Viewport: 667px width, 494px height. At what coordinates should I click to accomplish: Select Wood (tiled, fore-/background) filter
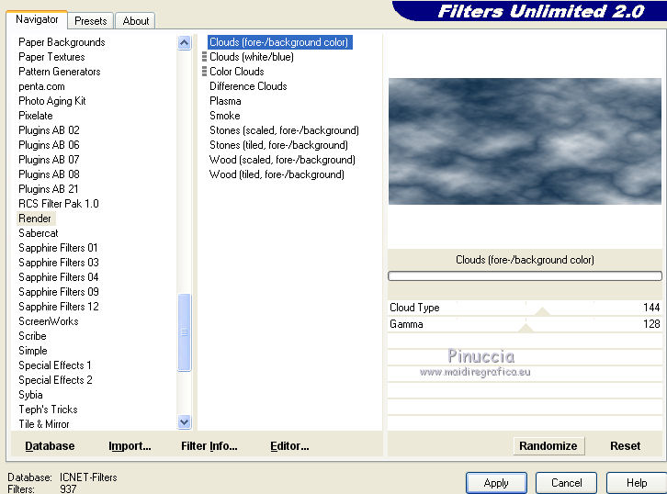pyautogui.click(x=277, y=174)
